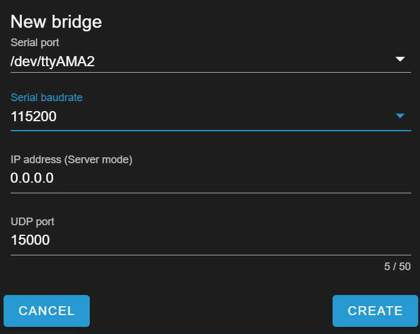
Task: Expand the Serial port dropdown arrow
Action: click(400, 59)
